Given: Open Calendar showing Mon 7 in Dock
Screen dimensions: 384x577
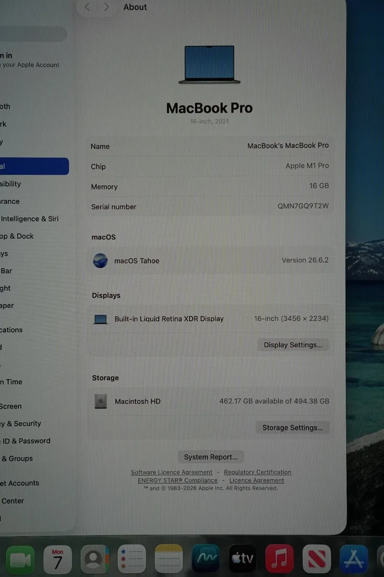Looking at the screenshot, I should click(58, 560).
